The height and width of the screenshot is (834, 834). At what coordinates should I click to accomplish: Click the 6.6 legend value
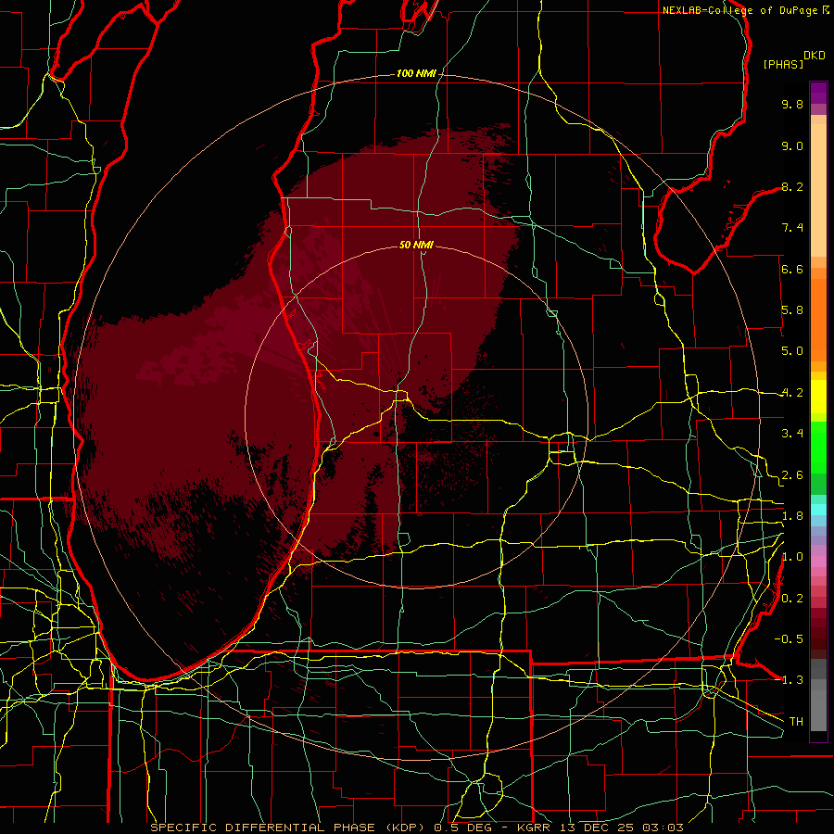(792, 269)
